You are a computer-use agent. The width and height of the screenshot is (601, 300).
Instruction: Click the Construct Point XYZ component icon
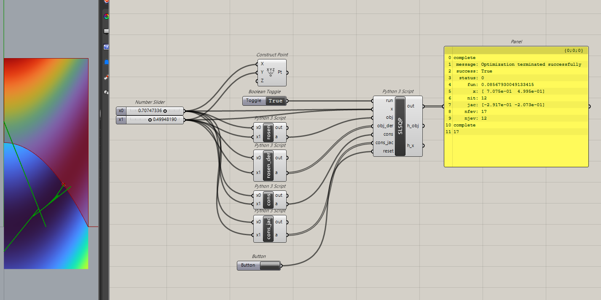[271, 72]
